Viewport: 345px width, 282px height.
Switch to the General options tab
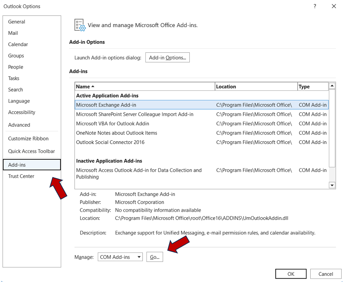[16, 22]
